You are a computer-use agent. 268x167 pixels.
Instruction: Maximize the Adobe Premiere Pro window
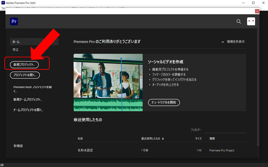pos(253,3)
